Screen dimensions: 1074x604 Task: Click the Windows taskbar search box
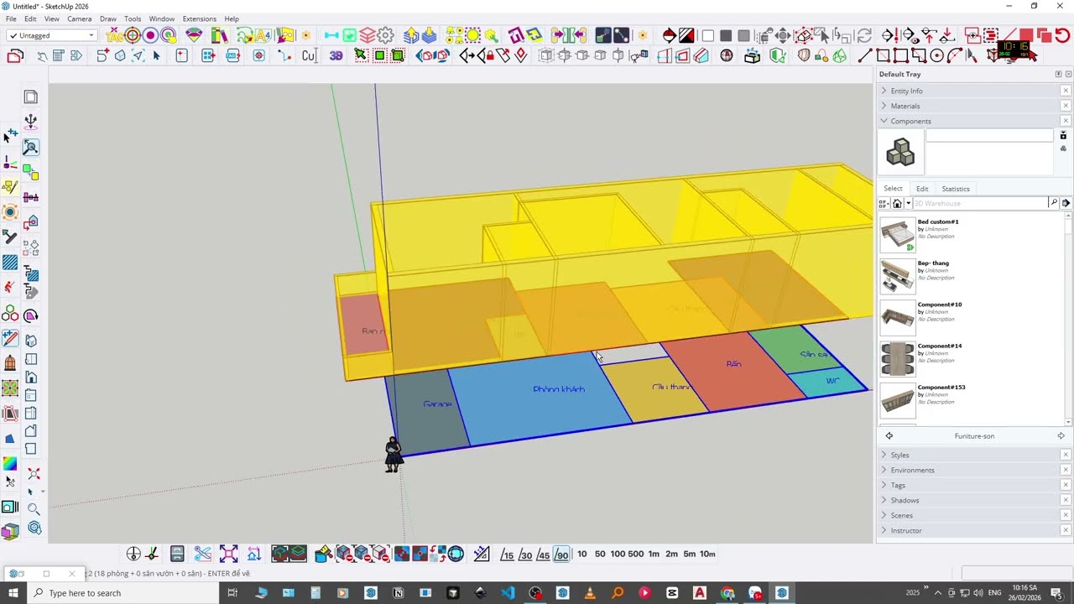123,593
